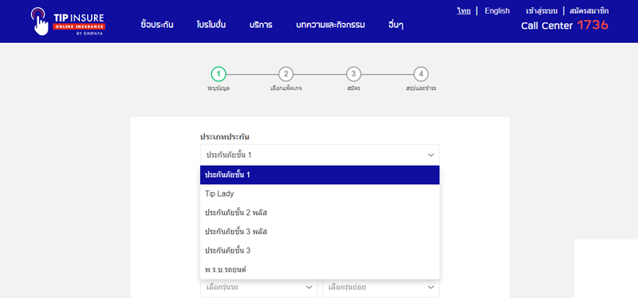Select the พ.ร.บ.รถยนต์ option

tap(320, 269)
